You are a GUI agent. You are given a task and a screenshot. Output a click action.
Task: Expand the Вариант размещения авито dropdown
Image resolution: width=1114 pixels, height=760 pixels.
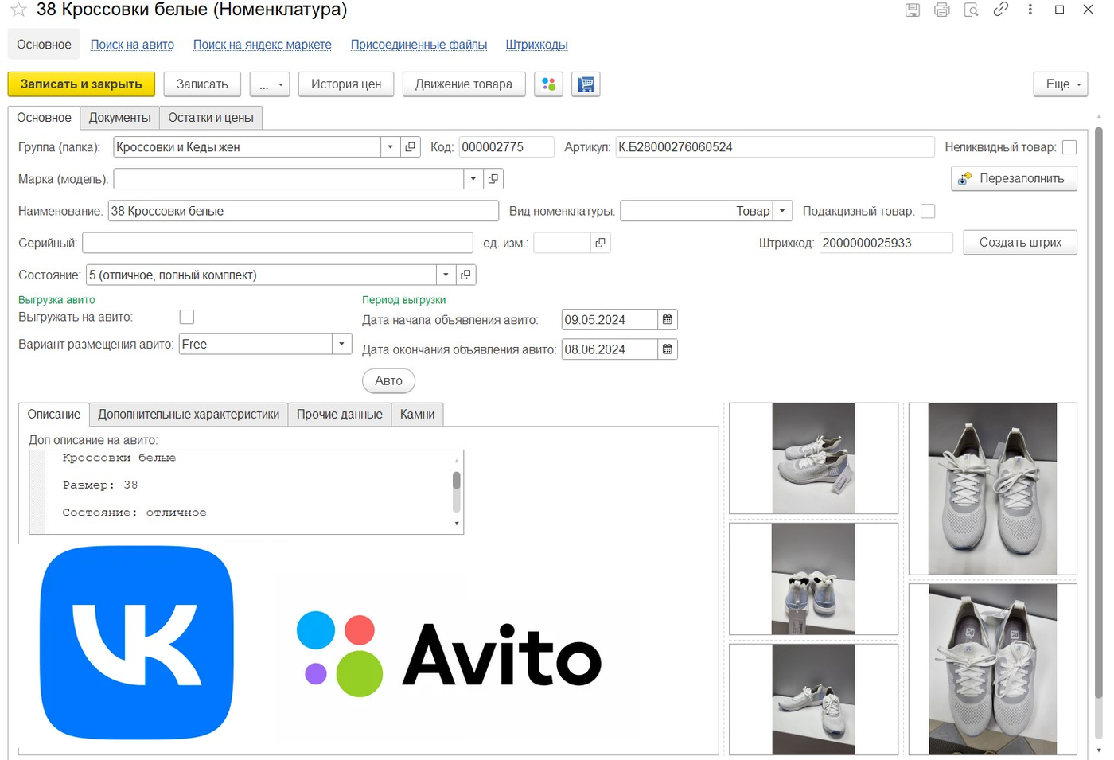point(342,344)
